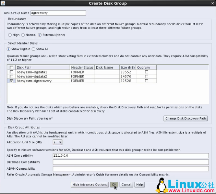Sort by Size (MB) column header
216x194 pixels.
[x=128, y=68]
